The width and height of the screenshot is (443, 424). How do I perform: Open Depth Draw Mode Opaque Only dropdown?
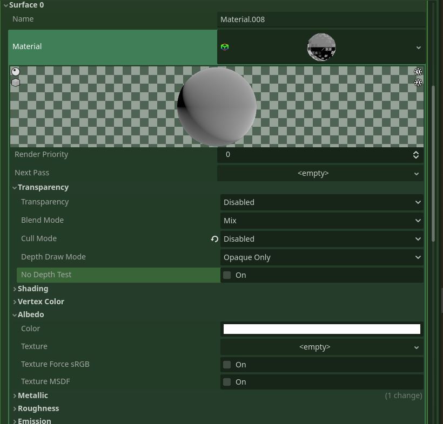pos(322,257)
